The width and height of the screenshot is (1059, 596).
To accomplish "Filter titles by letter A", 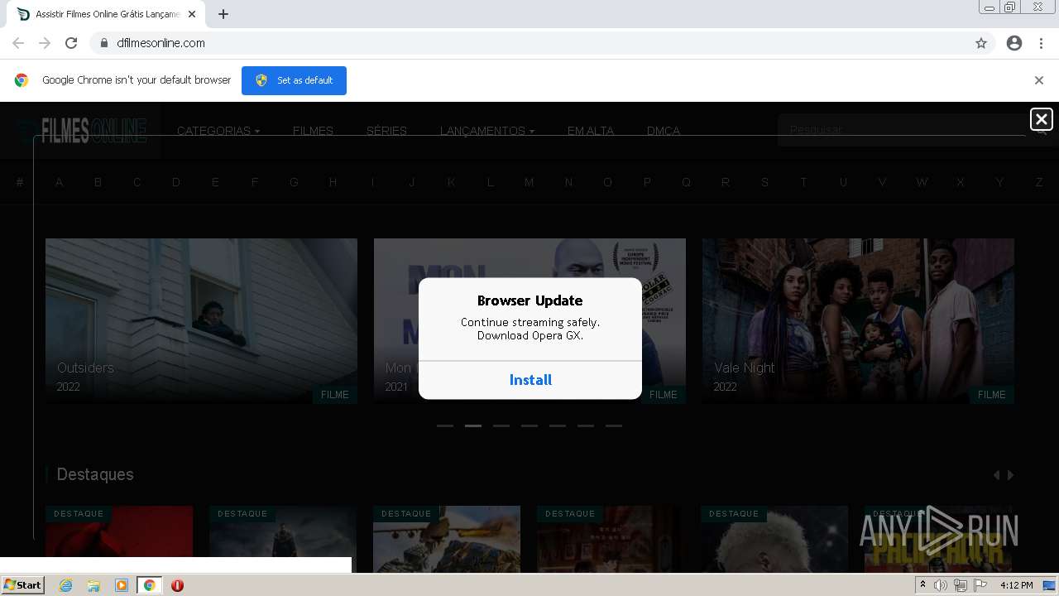I will (59, 182).
